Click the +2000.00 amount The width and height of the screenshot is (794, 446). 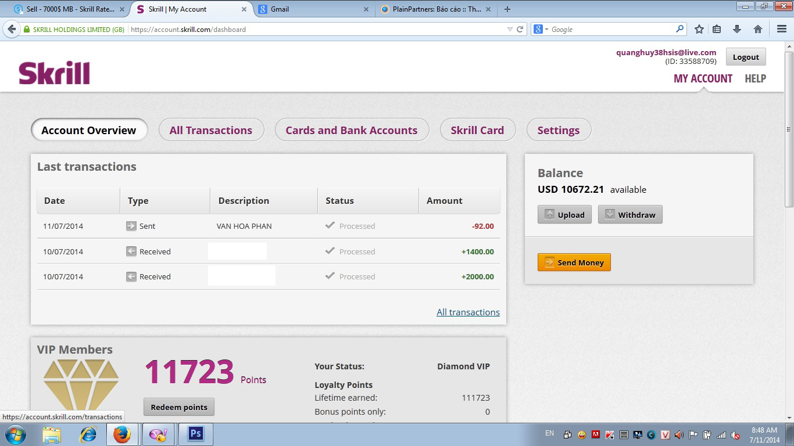tap(477, 277)
